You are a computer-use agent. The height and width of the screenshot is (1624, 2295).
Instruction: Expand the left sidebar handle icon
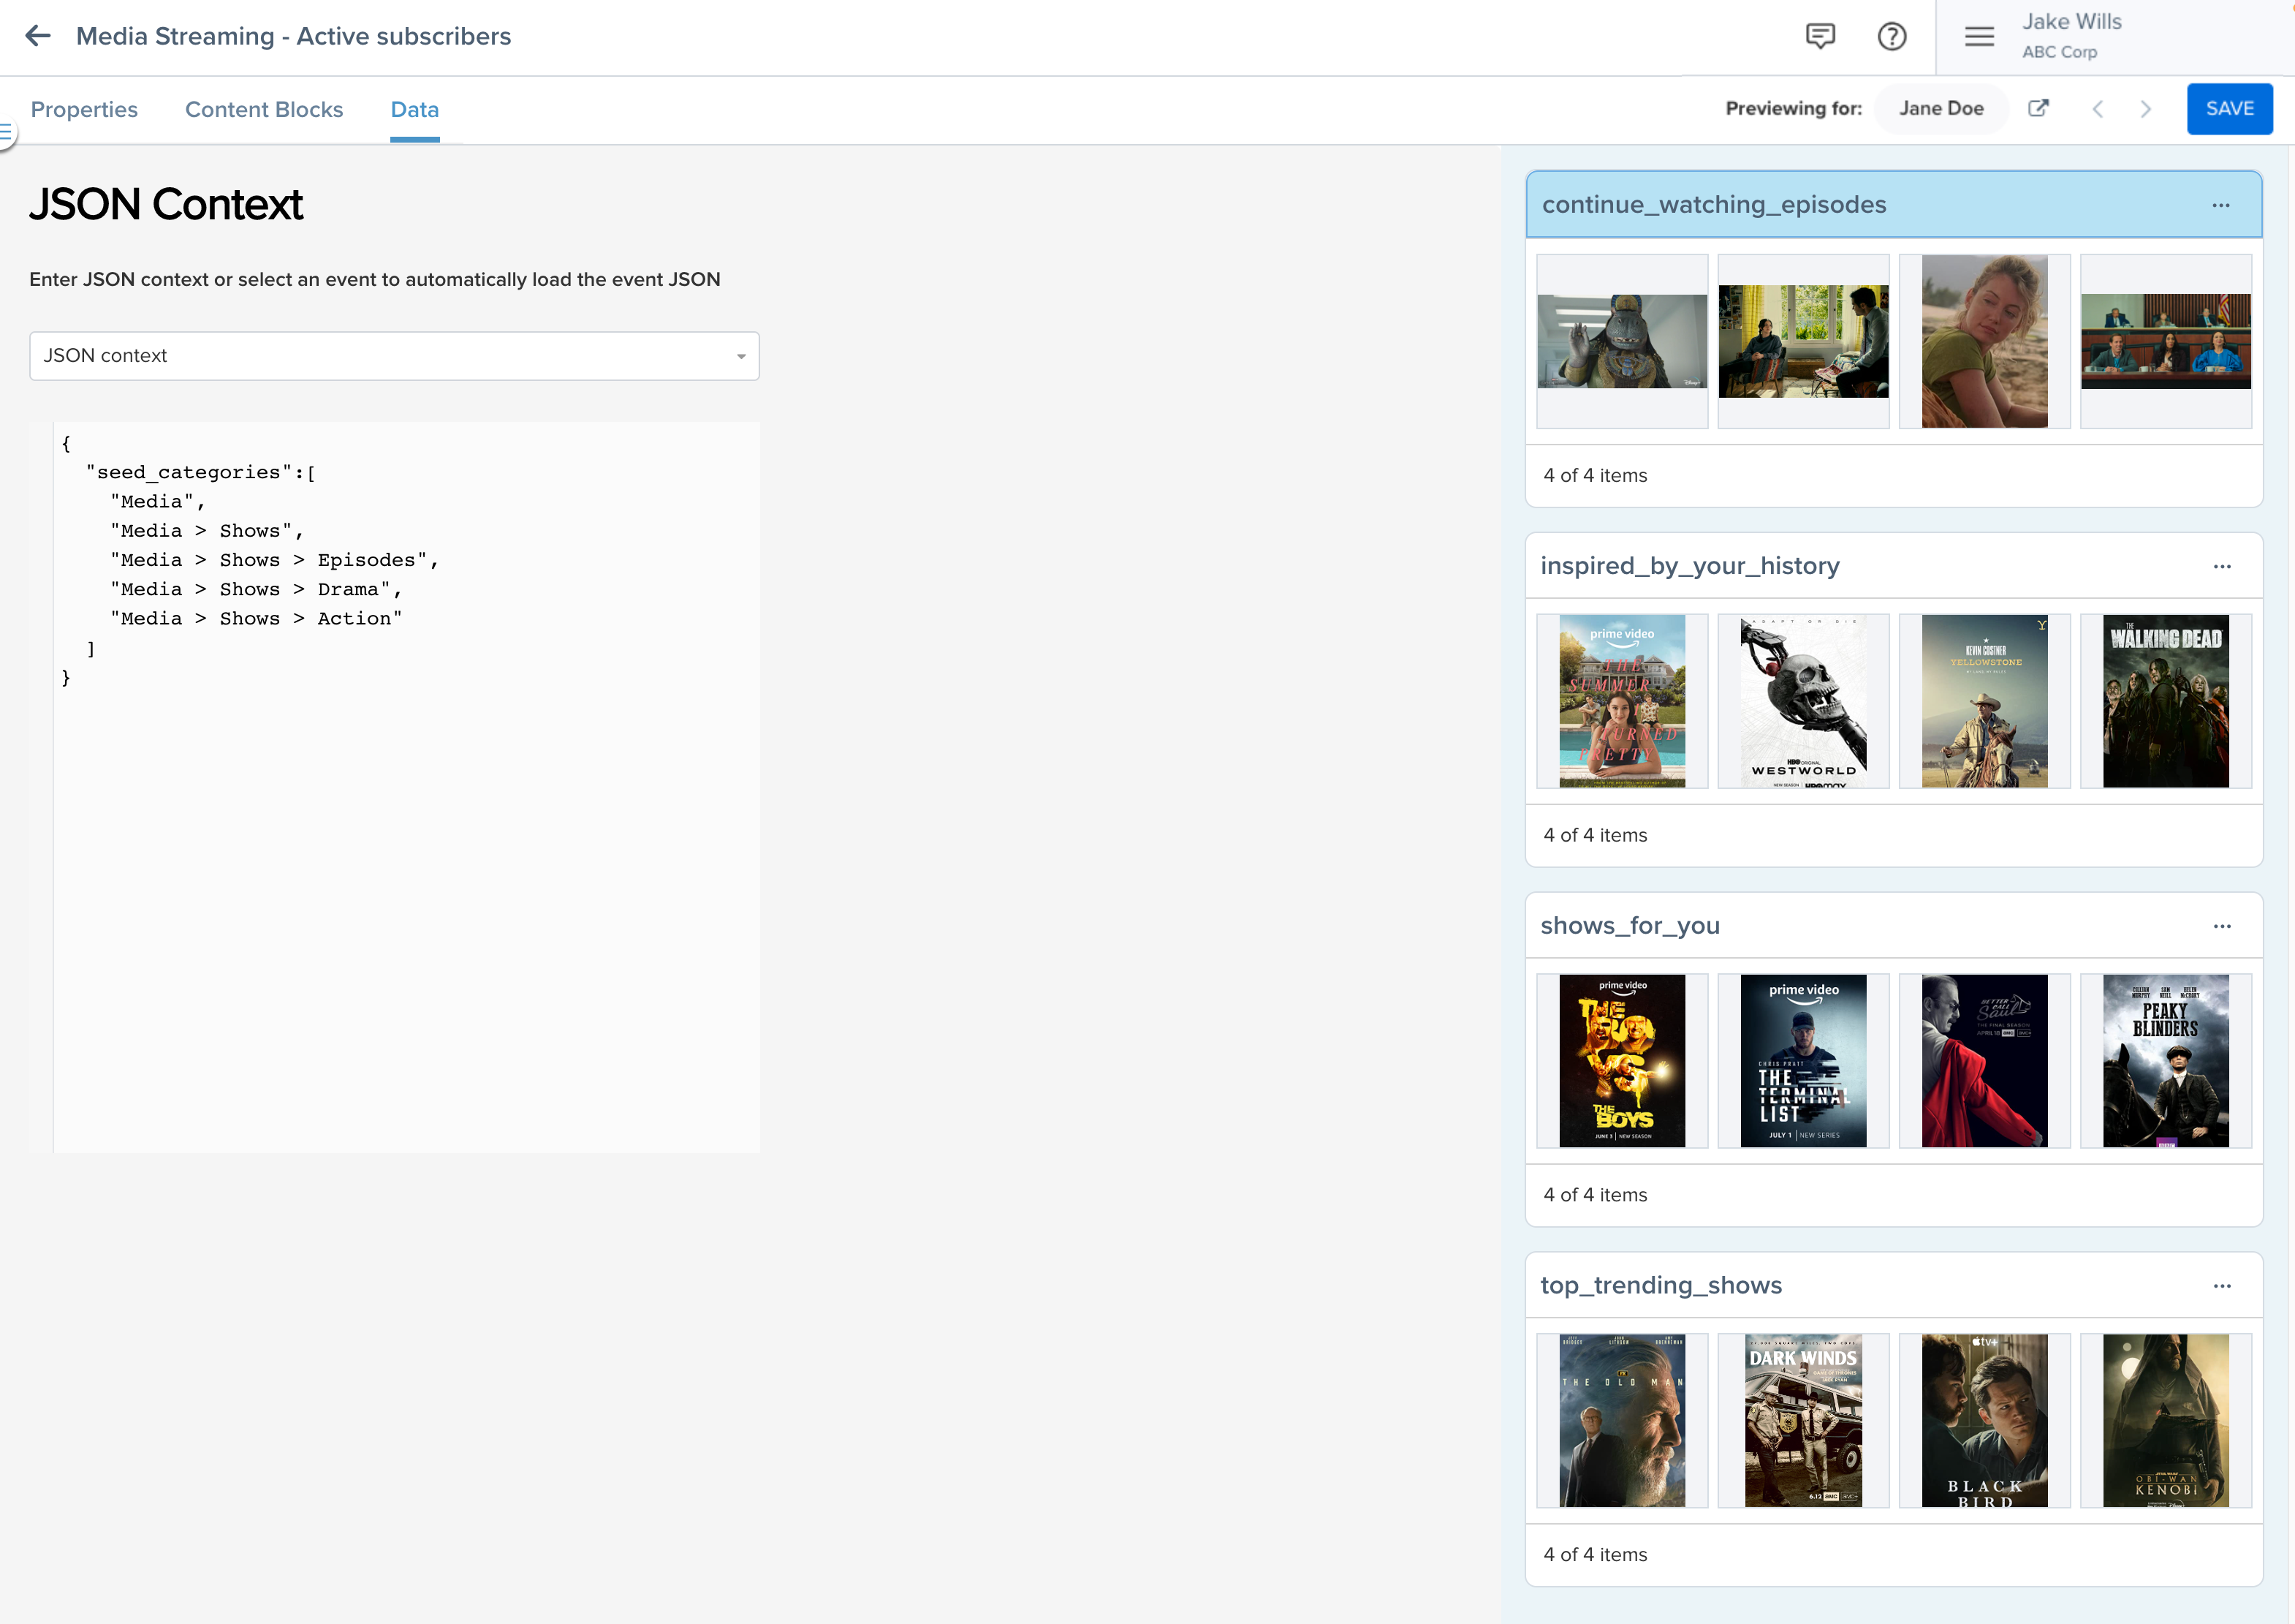(x=6, y=132)
